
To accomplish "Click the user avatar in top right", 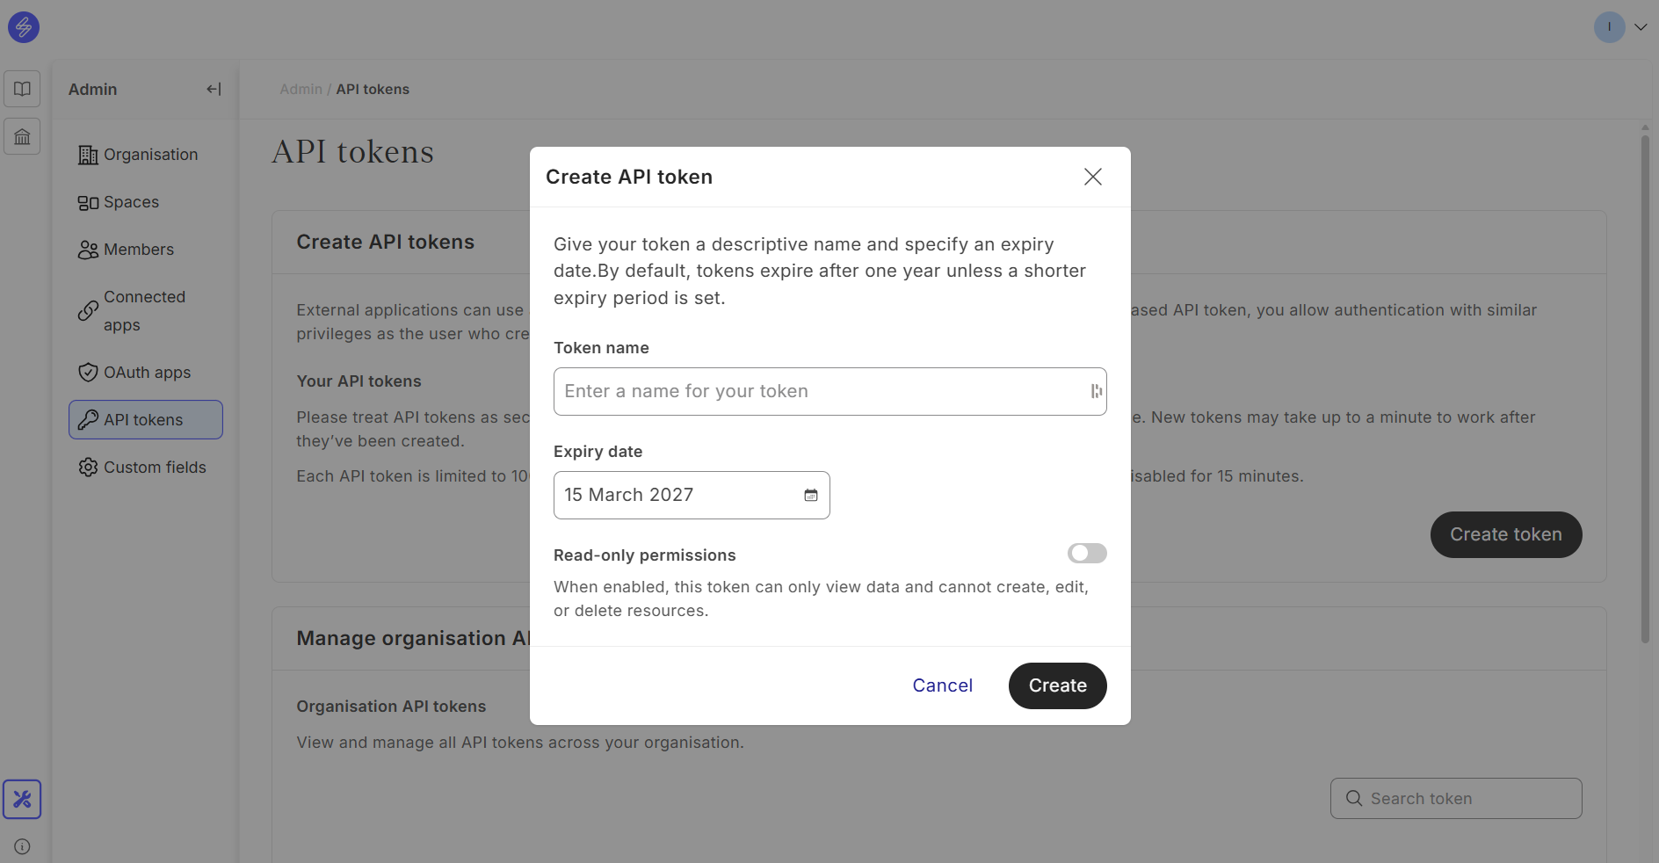I will (1609, 27).
